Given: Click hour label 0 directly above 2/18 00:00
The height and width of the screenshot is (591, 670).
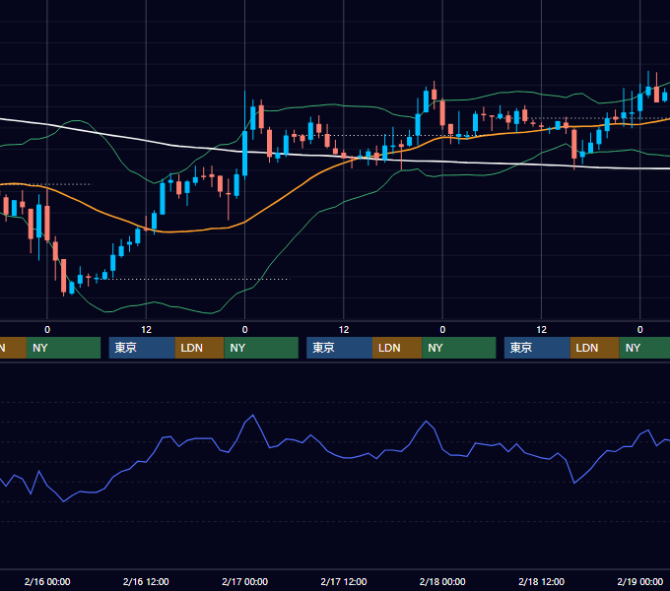Looking at the screenshot, I should [442, 330].
